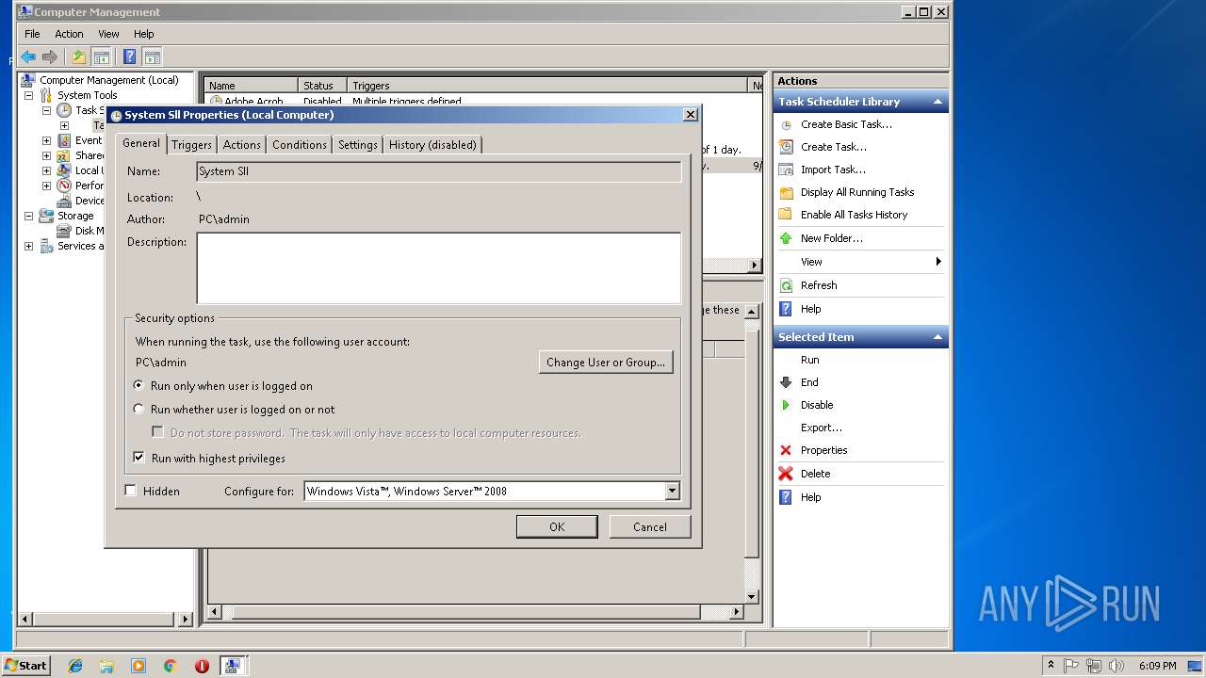Collapse the Storage node

tap(28, 216)
